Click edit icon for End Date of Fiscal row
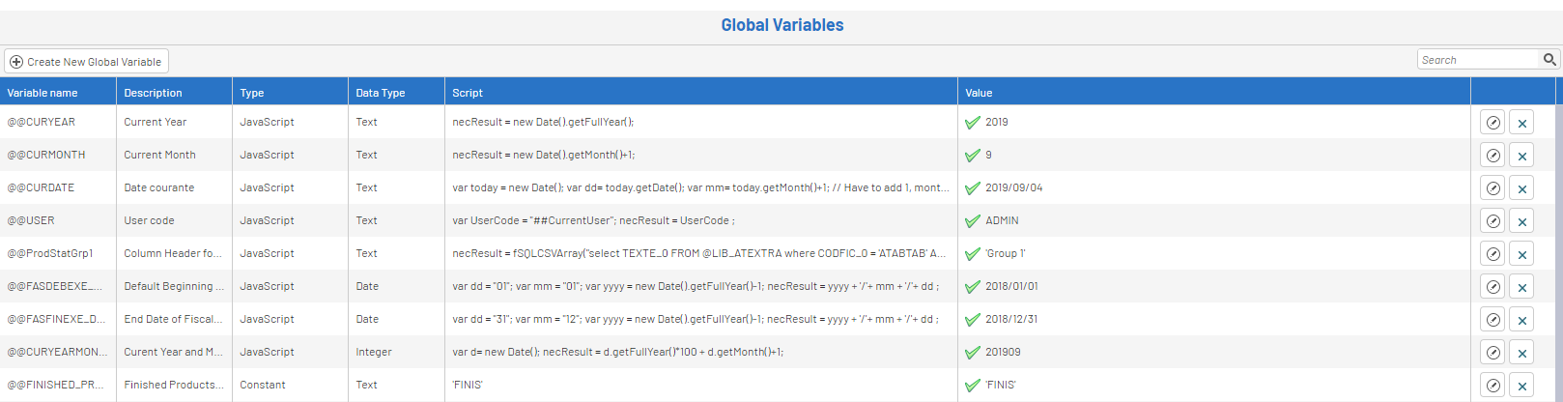The height and width of the screenshot is (402, 1563). coord(1492,320)
